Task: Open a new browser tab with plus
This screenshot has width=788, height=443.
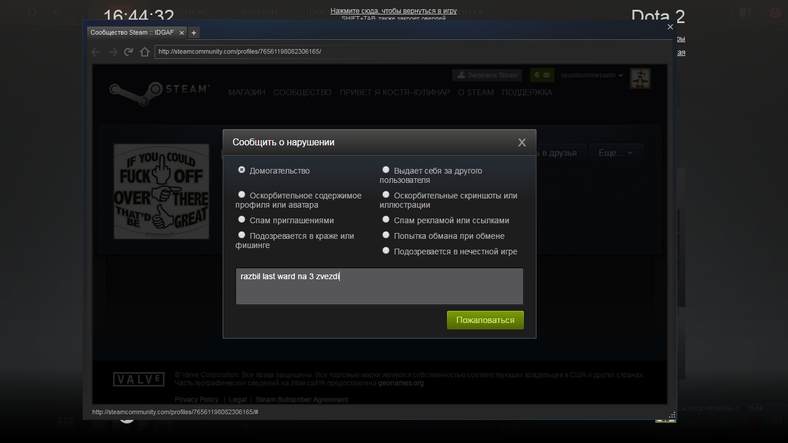Action: coord(194,33)
